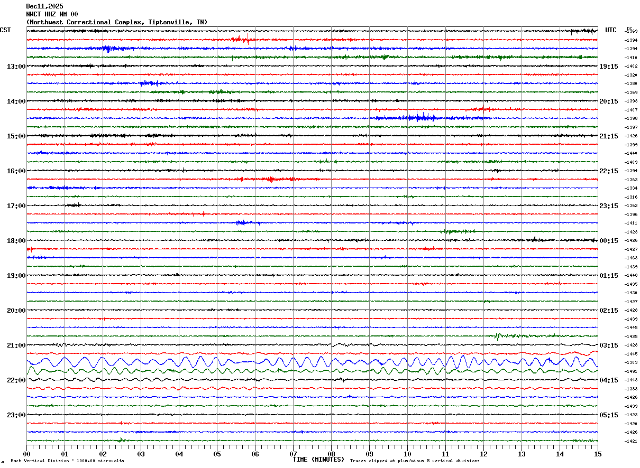Click the vertical division microvolts scale note

click(x=67, y=461)
